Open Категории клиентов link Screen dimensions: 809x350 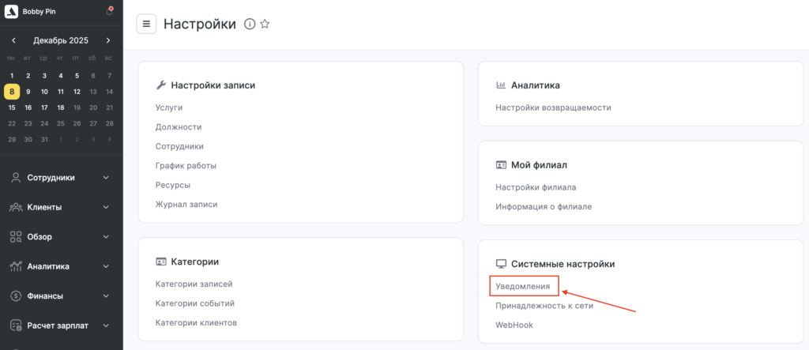[196, 322]
